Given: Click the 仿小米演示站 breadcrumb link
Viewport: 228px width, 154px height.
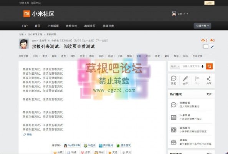Looking at the screenshot, I should click(x=35, y=34).
